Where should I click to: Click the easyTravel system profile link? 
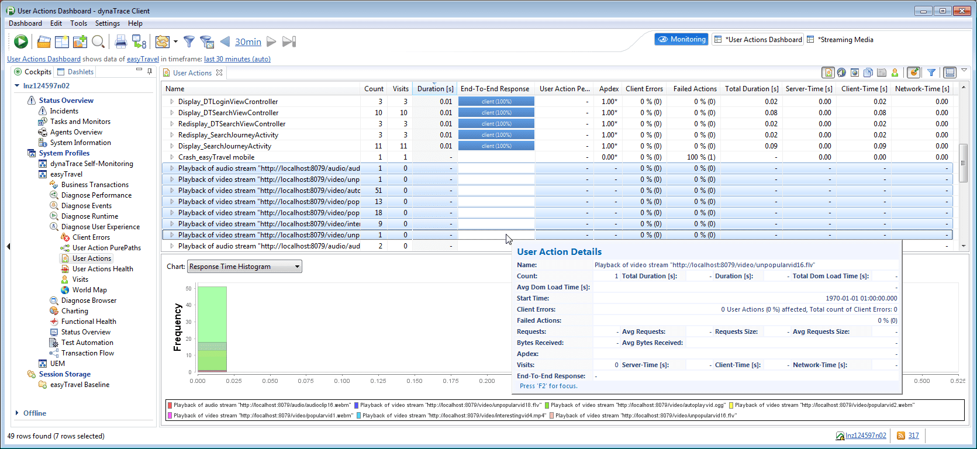coord(143,59)
